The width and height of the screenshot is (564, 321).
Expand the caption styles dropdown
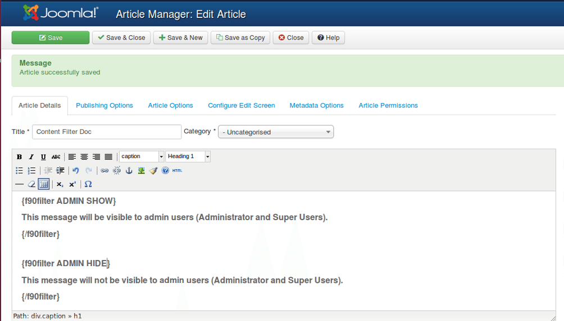pyautogui.click(x=161, y=157)
